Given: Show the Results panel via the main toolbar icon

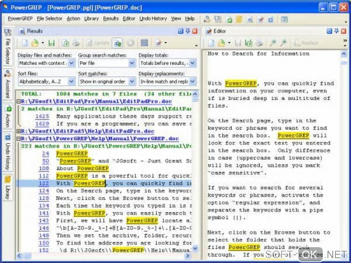Looking at the screenshot, I should tap(250, 20).
